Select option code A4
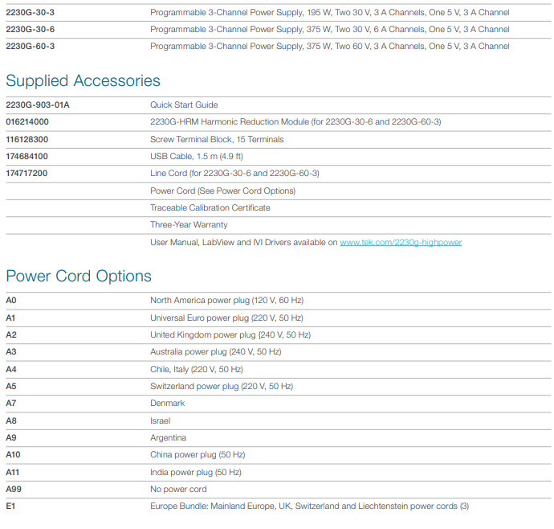 coord(11,370)
